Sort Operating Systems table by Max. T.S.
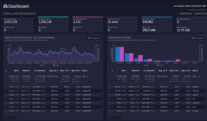The image size is (207, 121). point(186,71)
